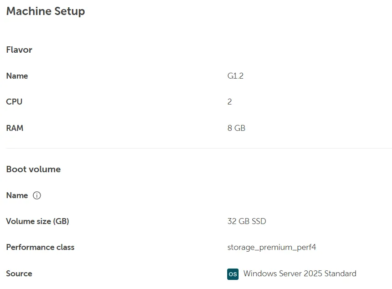
Task: Click the Boot volume section header
Action: pyautogui.click(x=33, y=169)
